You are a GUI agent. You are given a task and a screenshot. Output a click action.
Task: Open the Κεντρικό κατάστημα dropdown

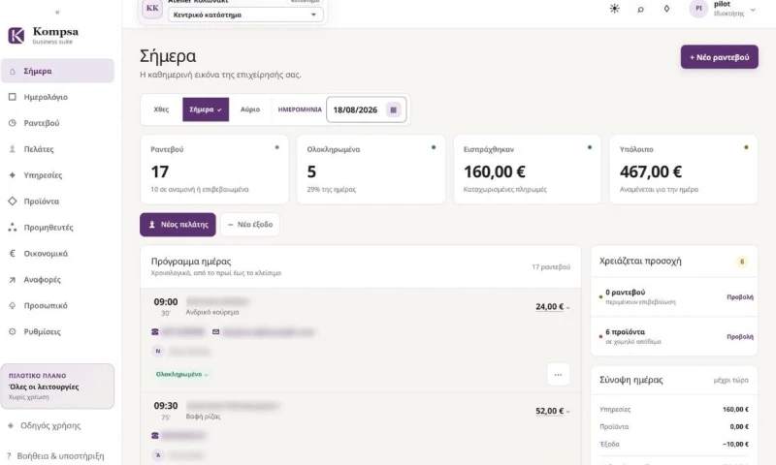(x=245, y=15)
